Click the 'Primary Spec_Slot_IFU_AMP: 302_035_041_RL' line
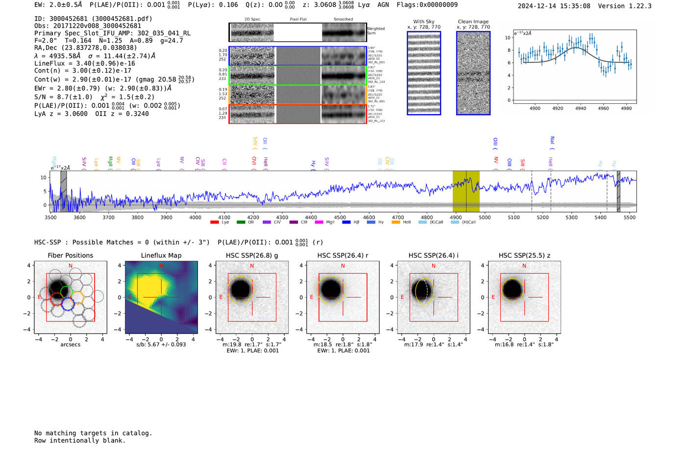Viewport: 686px width, 467px height. pyautogui.click(x=112, y=33)
